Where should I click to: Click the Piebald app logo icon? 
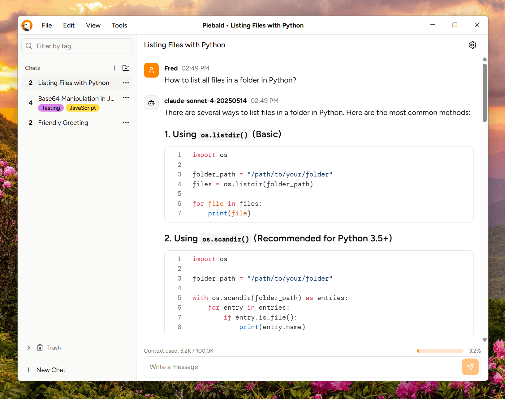(x=27, y=25)
